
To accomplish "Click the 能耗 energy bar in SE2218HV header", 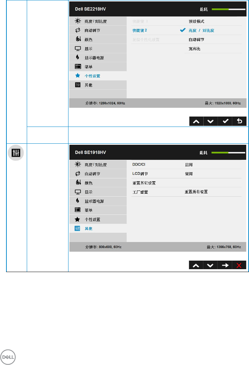I will [228, 9].
